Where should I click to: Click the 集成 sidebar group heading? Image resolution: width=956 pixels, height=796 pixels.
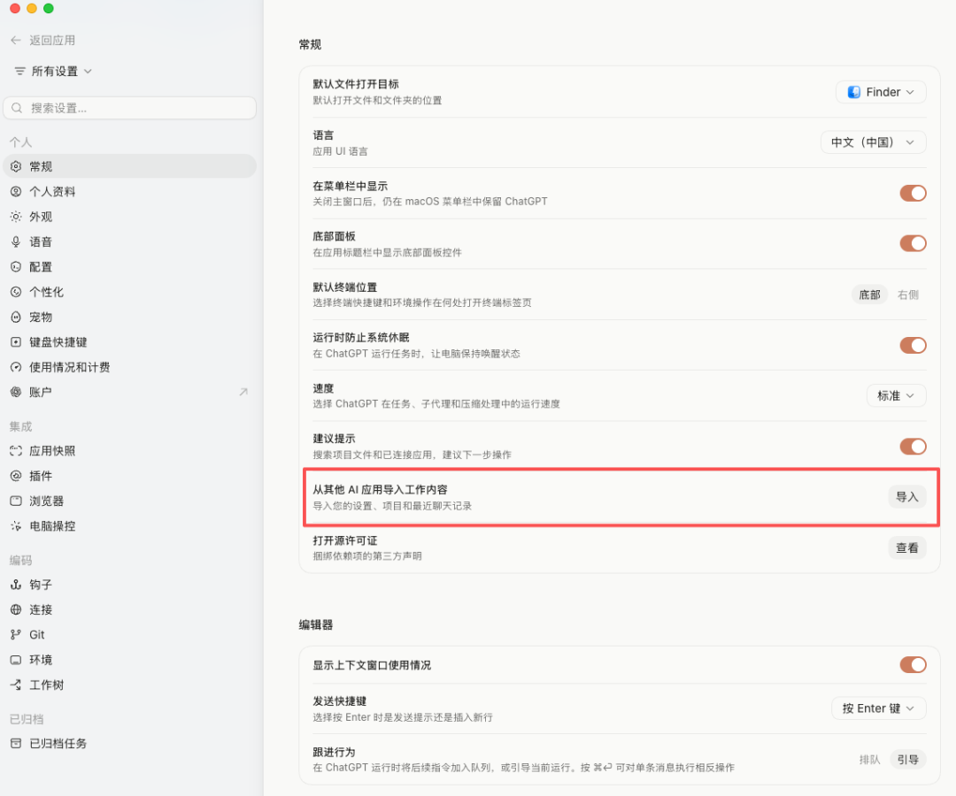[20, 426]
